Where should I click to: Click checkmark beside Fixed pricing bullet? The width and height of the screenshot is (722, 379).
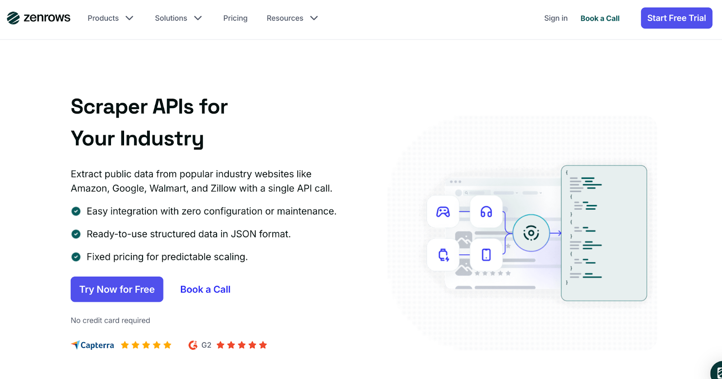pyautogui.click(x=76, y=257)
